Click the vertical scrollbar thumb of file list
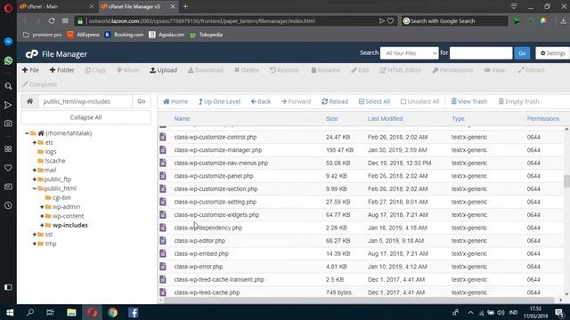This screenshot has height=320, width=570. [566, 180]
